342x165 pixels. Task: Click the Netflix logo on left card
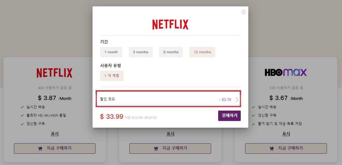point(55,73)
